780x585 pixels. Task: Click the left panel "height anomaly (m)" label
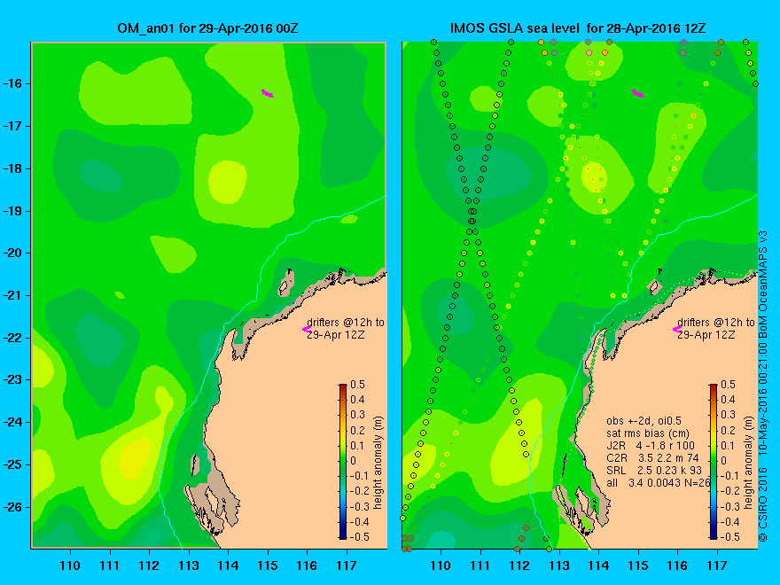tap(378, 463)
